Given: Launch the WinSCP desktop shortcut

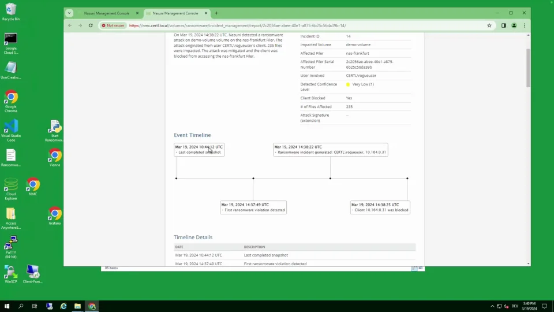Looking at the screenshot, I should [x=10, y=274].
